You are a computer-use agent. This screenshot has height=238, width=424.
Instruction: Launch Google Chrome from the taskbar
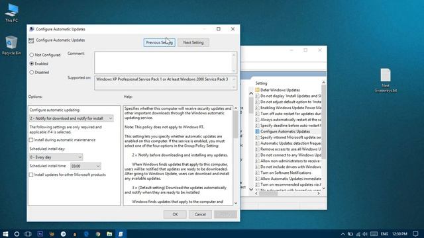(x=98, y=233)
